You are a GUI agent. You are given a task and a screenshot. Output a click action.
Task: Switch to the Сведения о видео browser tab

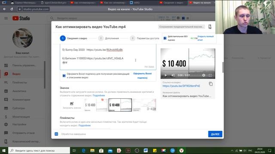coord(172,3)
